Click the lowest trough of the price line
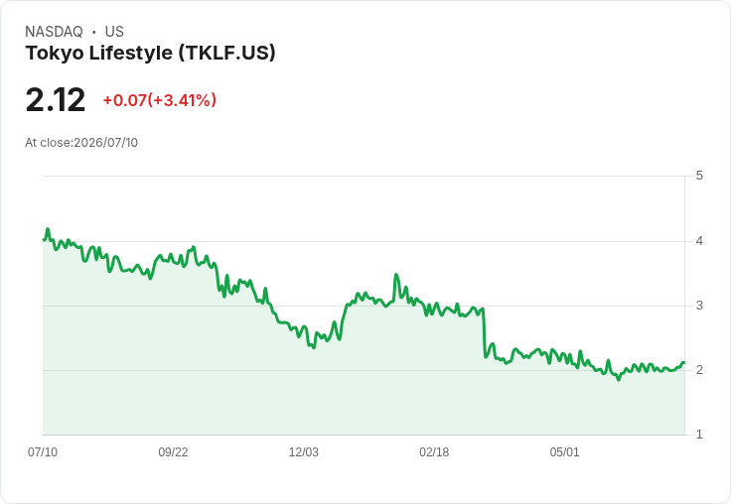 619,380
